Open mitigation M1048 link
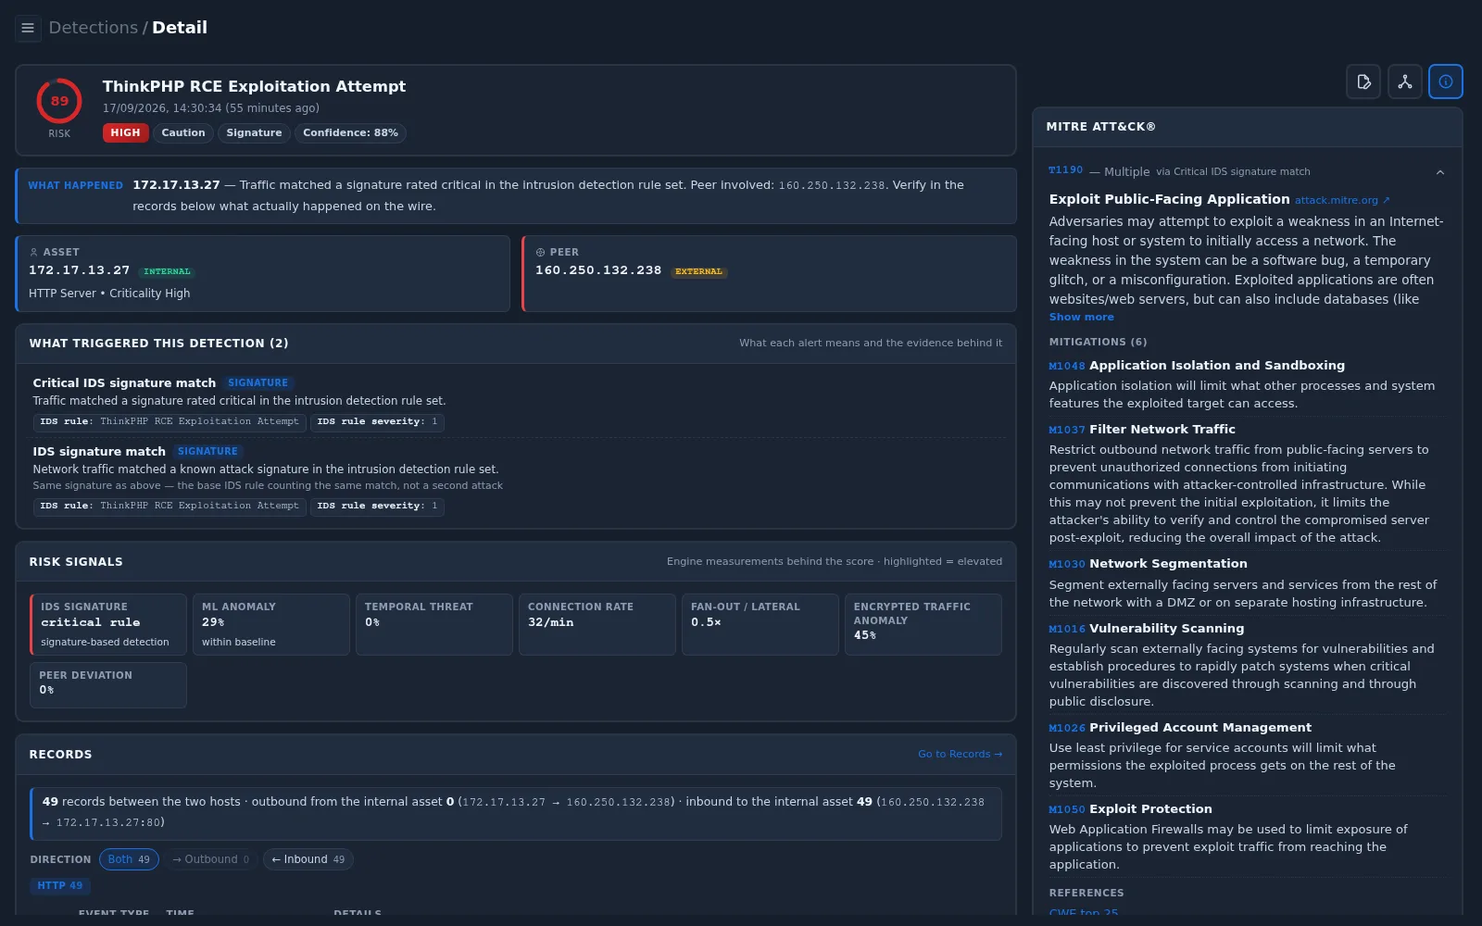The image size is (1482, 926). pos(1067,367)
